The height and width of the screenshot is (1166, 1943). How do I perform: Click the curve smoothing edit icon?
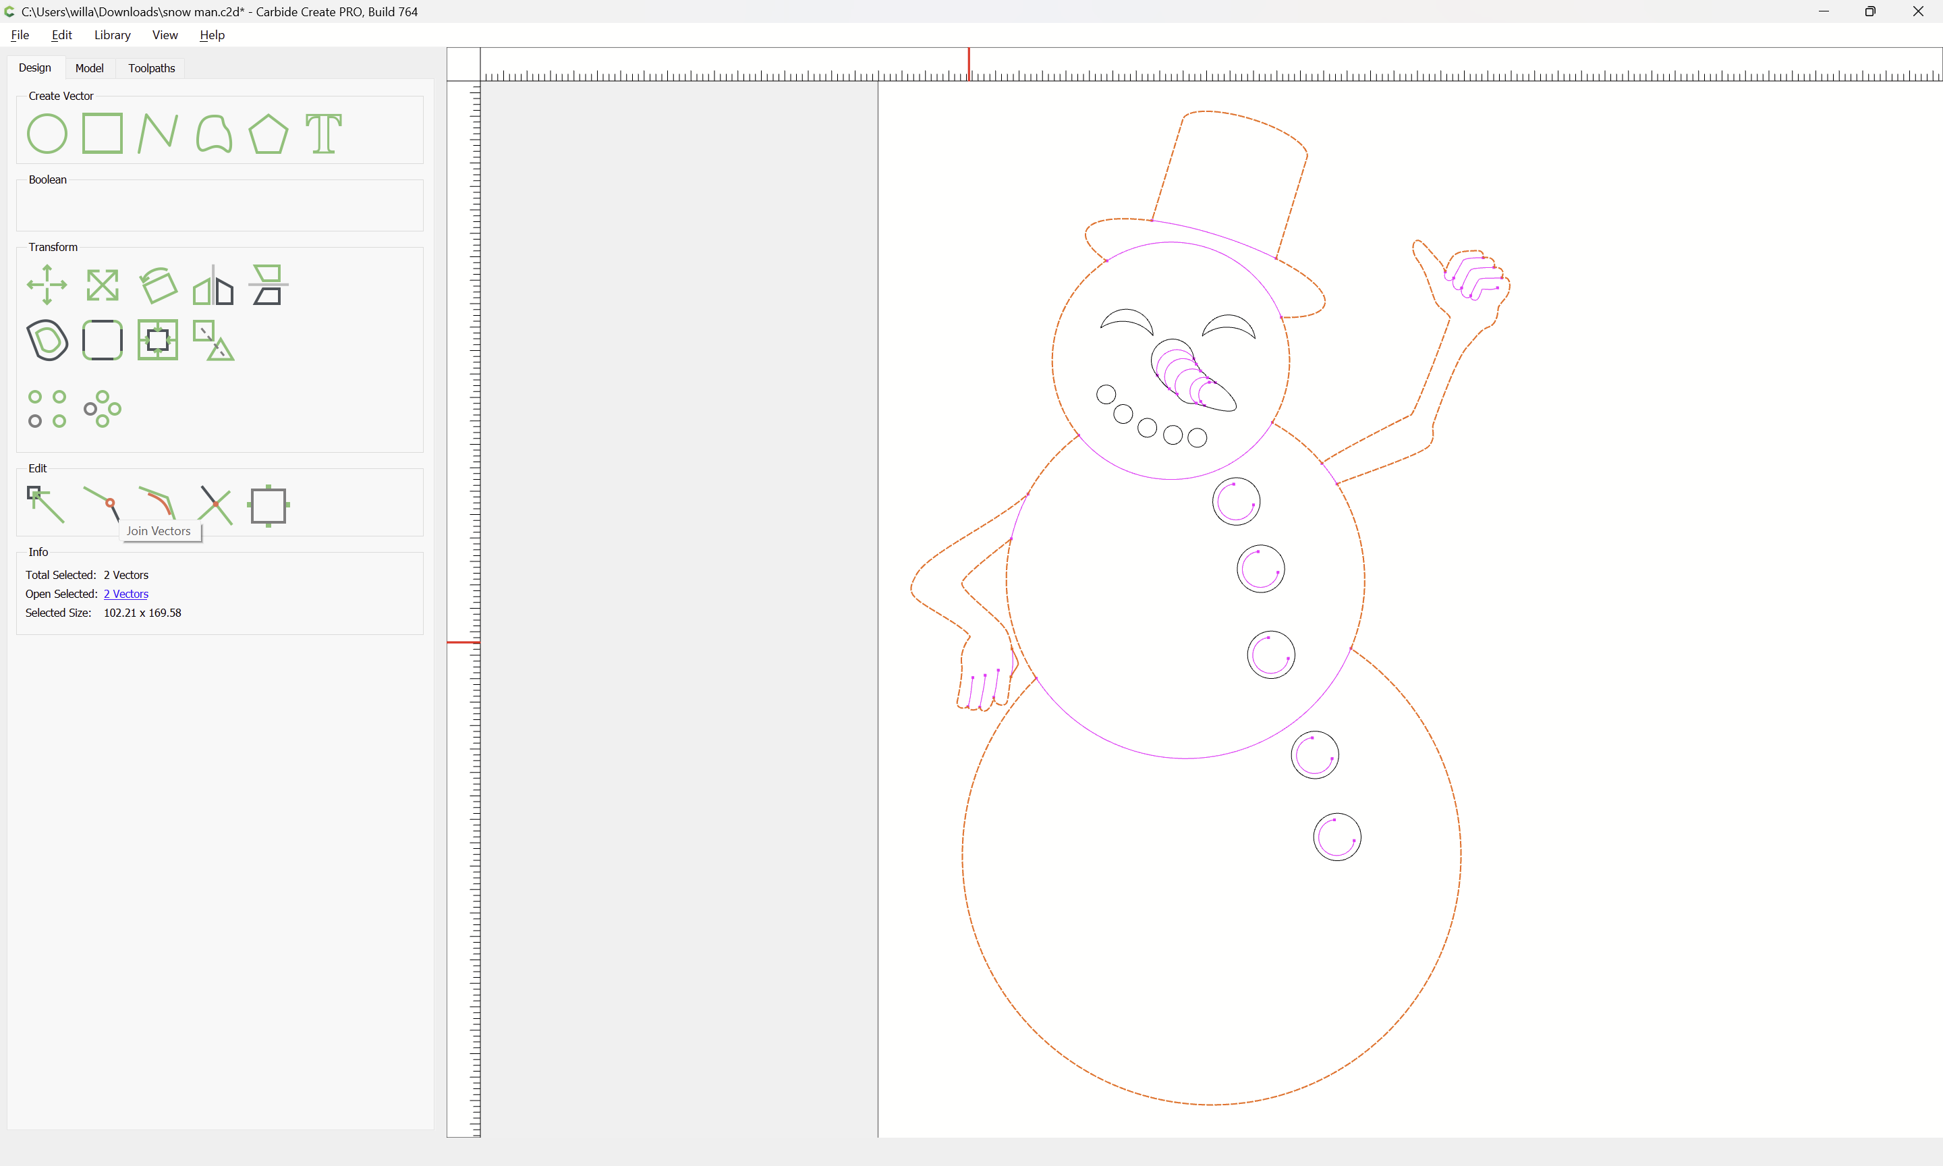click(157, 503)
